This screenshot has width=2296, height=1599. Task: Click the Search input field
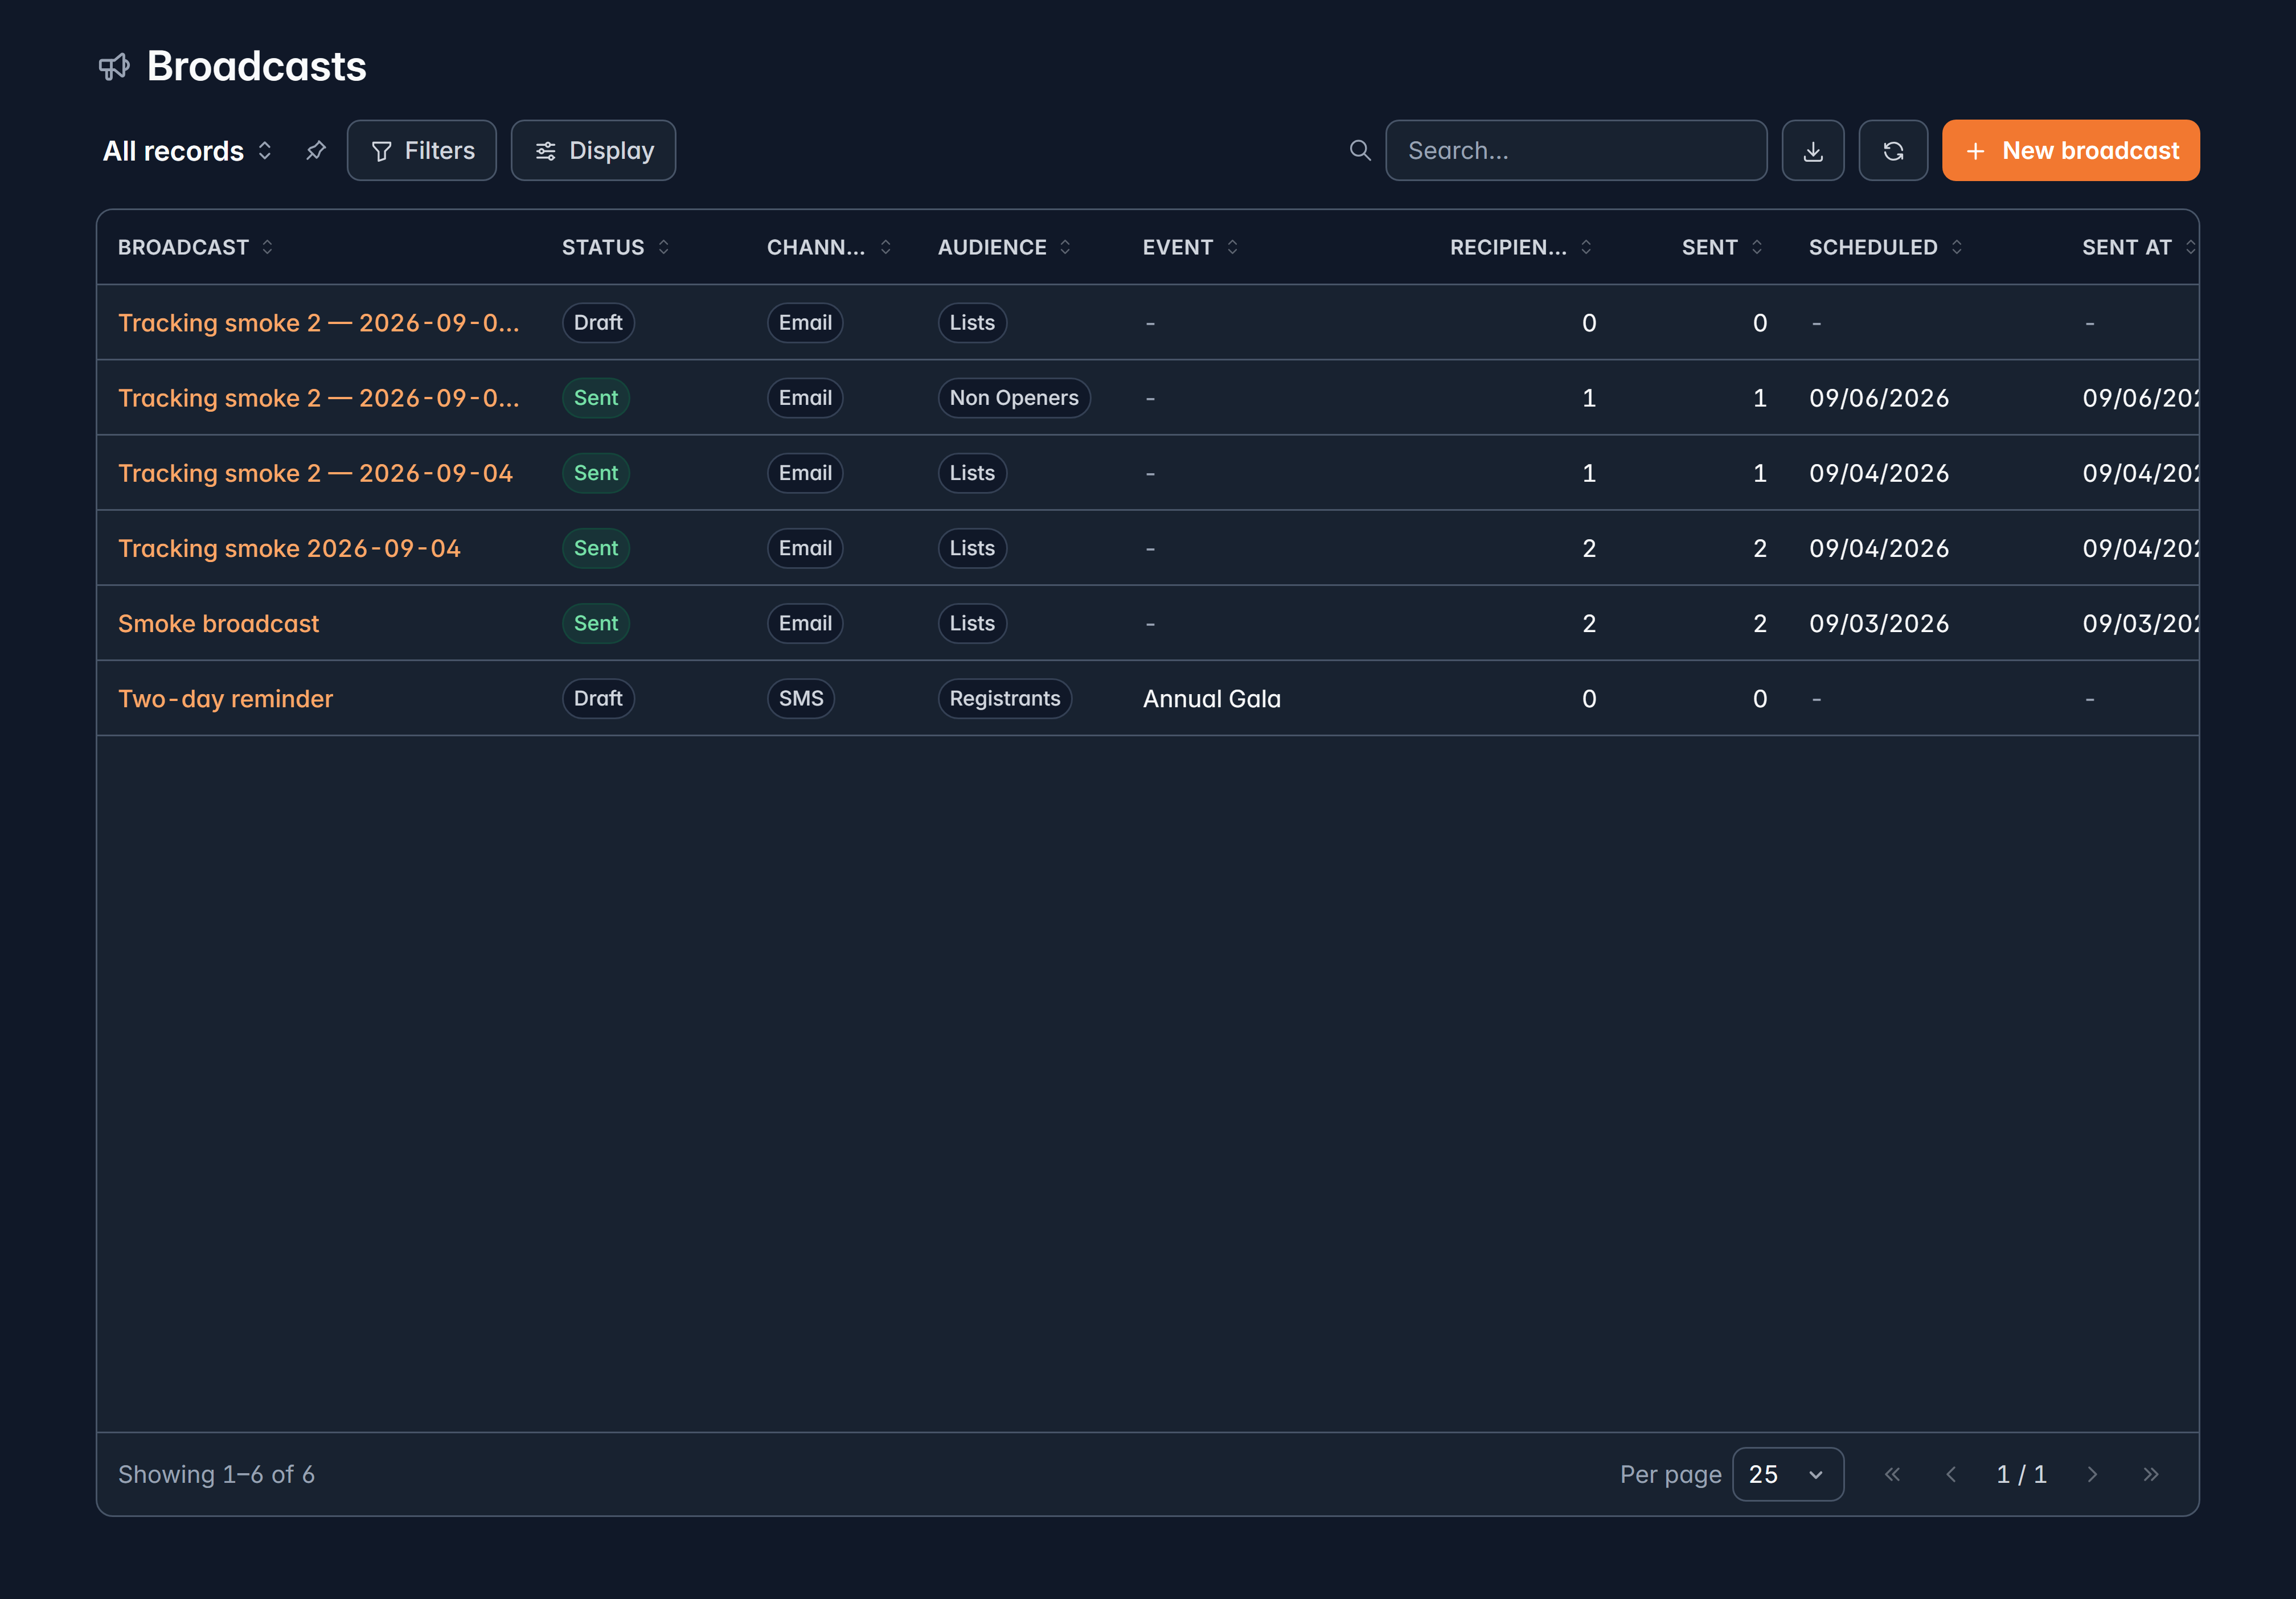1576,150
